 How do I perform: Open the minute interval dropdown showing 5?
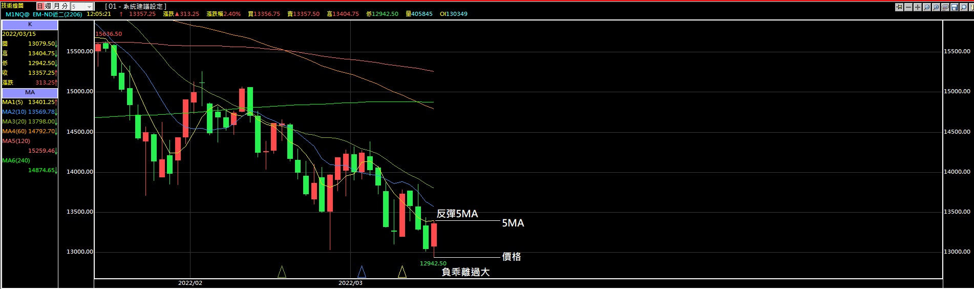point(82,7)
